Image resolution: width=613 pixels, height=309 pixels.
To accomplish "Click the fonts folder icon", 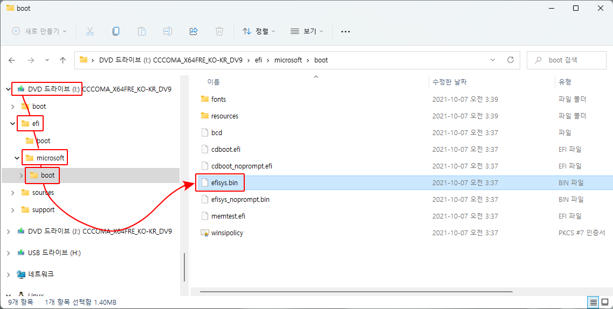I will (x=204, y=99).
